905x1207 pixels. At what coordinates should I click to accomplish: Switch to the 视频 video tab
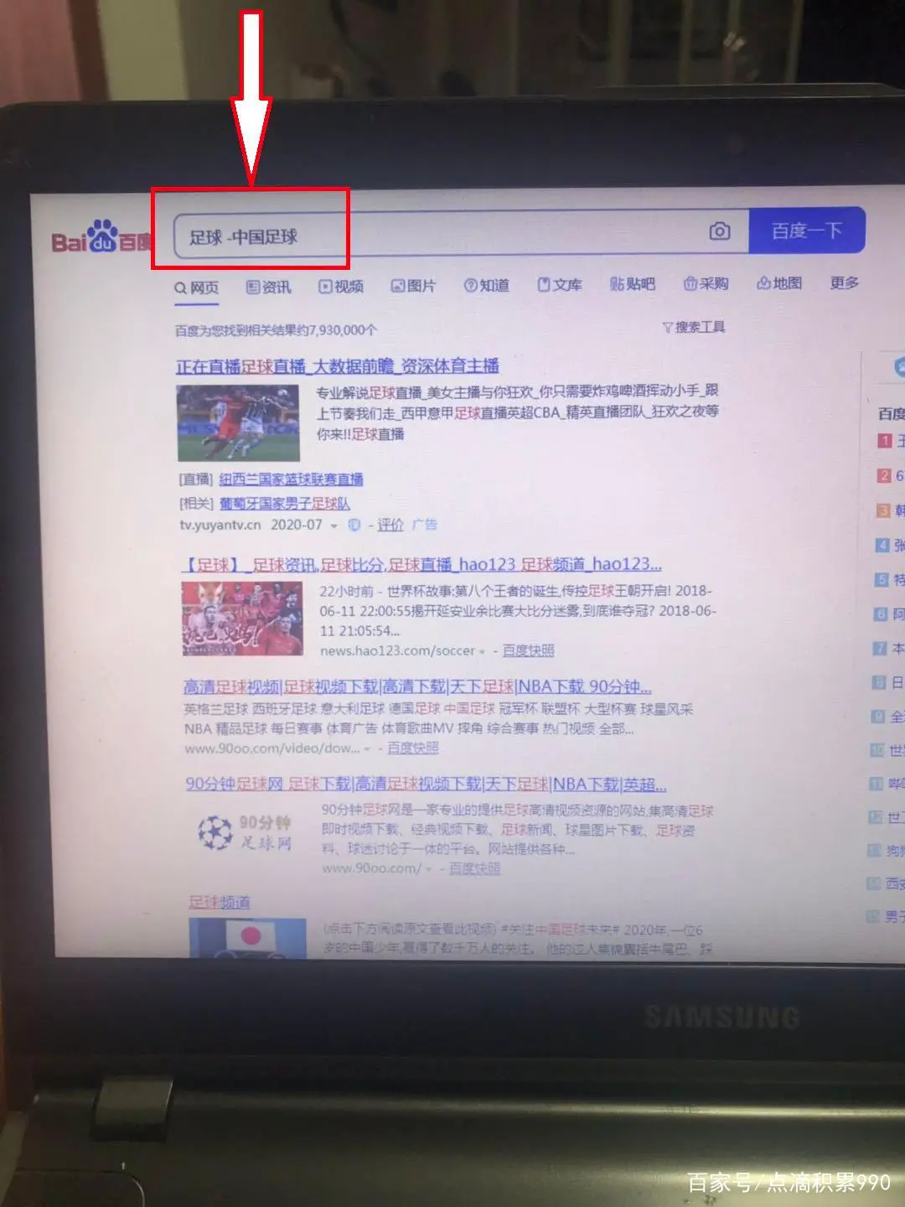click(x=341, y=287)
